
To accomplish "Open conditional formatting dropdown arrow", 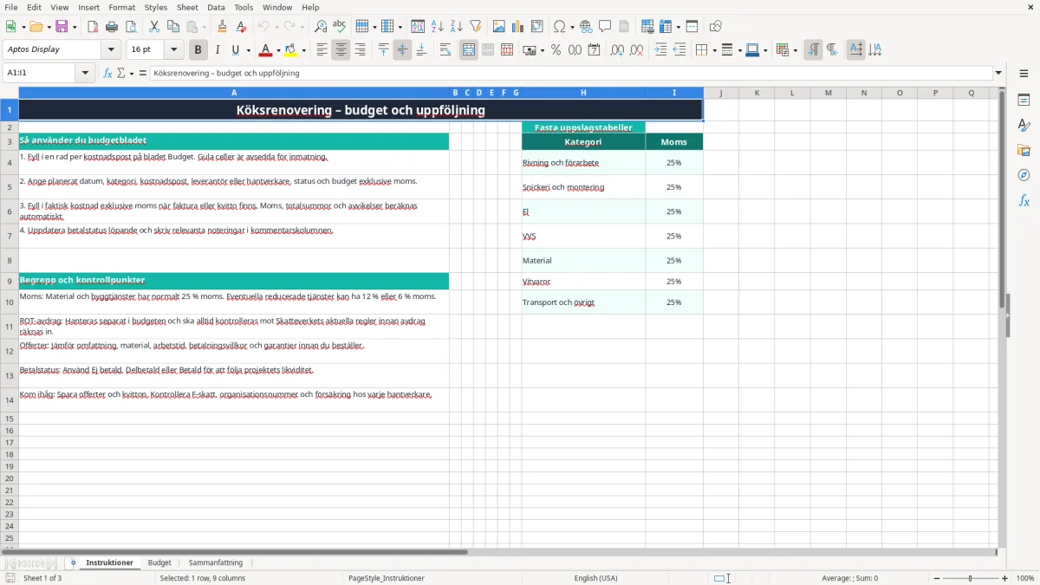I will click(x=795, y=50).
